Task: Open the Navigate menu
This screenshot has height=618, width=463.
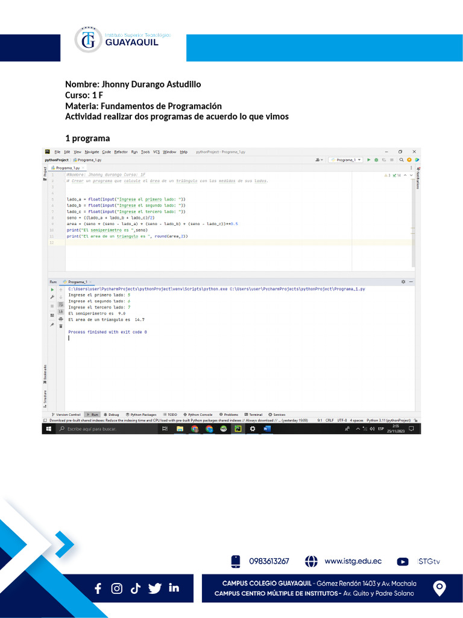Action: 92,151
